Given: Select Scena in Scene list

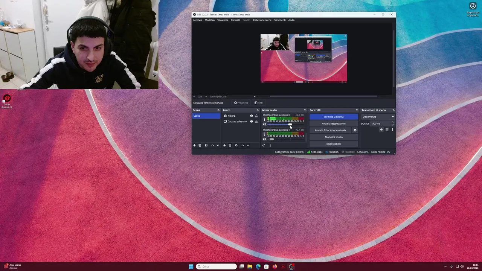Looking at the screenshot, I should tap(206, 116).
